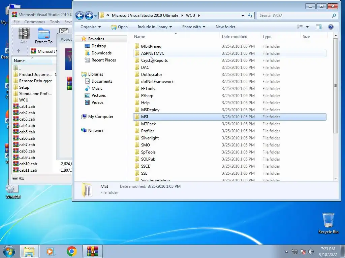
Task: Open the Documents library
Action: (x=102, y=81)
